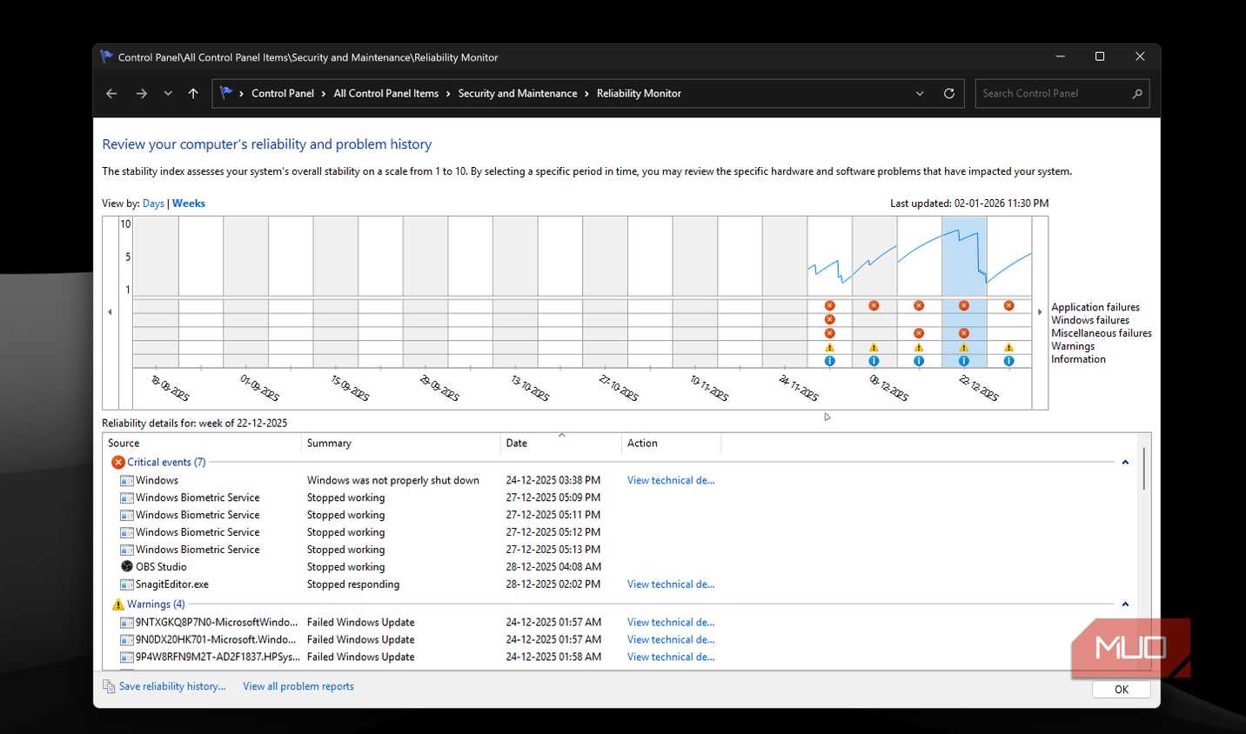This screenshot has width=1246, height=734.
Task: Expand the address bar history dropdown
Action: (x=920, y=94)
